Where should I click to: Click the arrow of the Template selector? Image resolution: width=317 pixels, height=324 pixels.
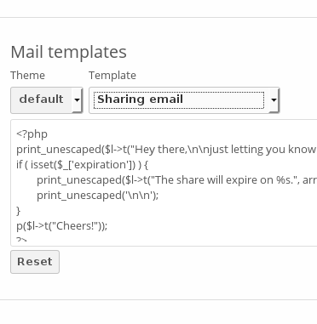pyautogui.click(x=274, y=99)
